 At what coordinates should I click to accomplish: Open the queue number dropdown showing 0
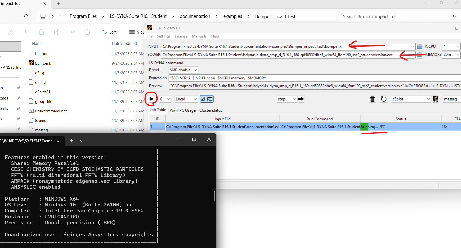pyautogui.click(x=165, y=99)
